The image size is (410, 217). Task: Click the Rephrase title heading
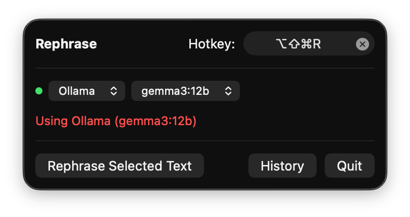(x=66, y=44)
